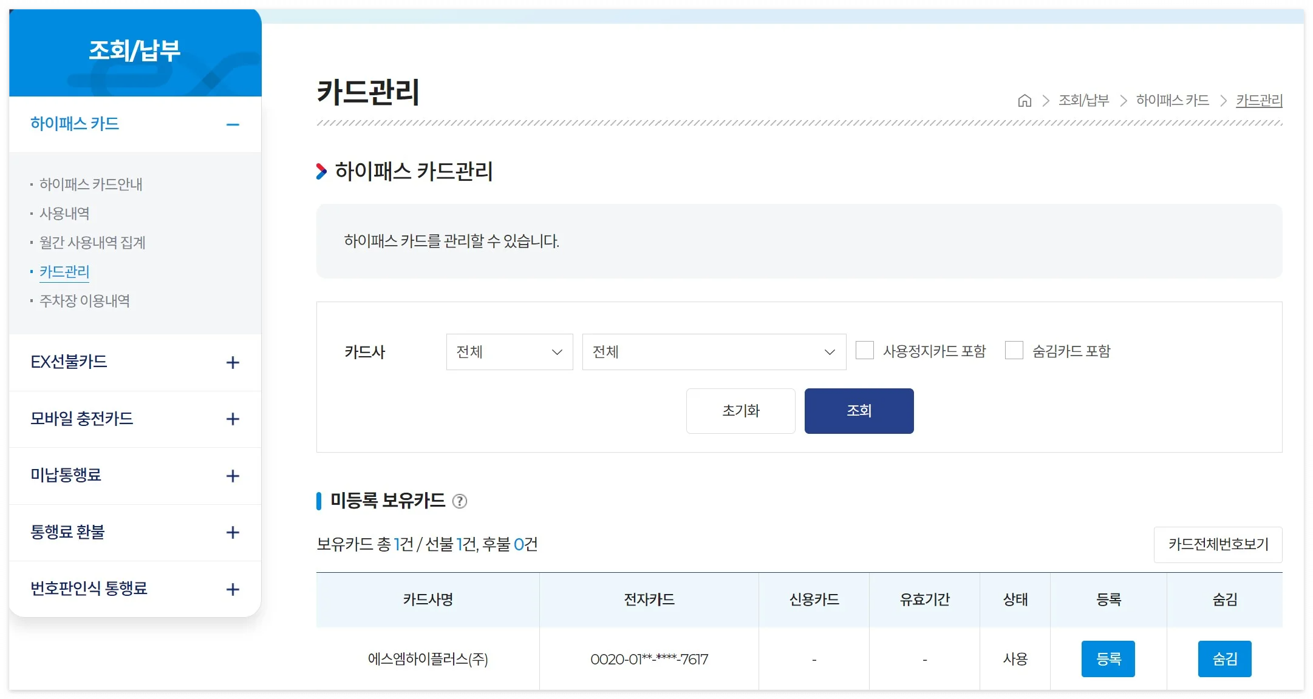The height and width of the screenshot is (699, 1313).
Task: Click the 조회 search button
Action: pyautogui.click(x=859, y=411)
